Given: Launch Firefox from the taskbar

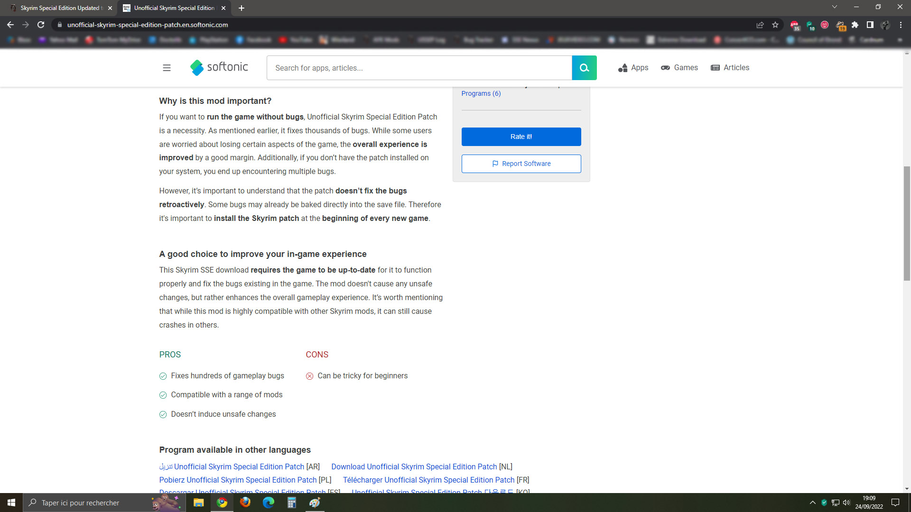Looking at the screenshot, I should 245,503.
